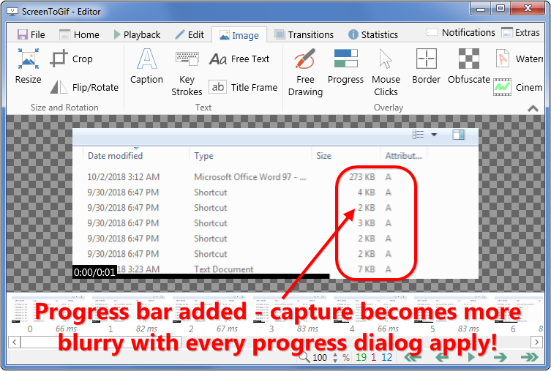Image resolution: width=551 pixels, height=371 pixels.
Task: Select the Free Drawing tool
Action: pyautogui.click(x=305, y=73)
